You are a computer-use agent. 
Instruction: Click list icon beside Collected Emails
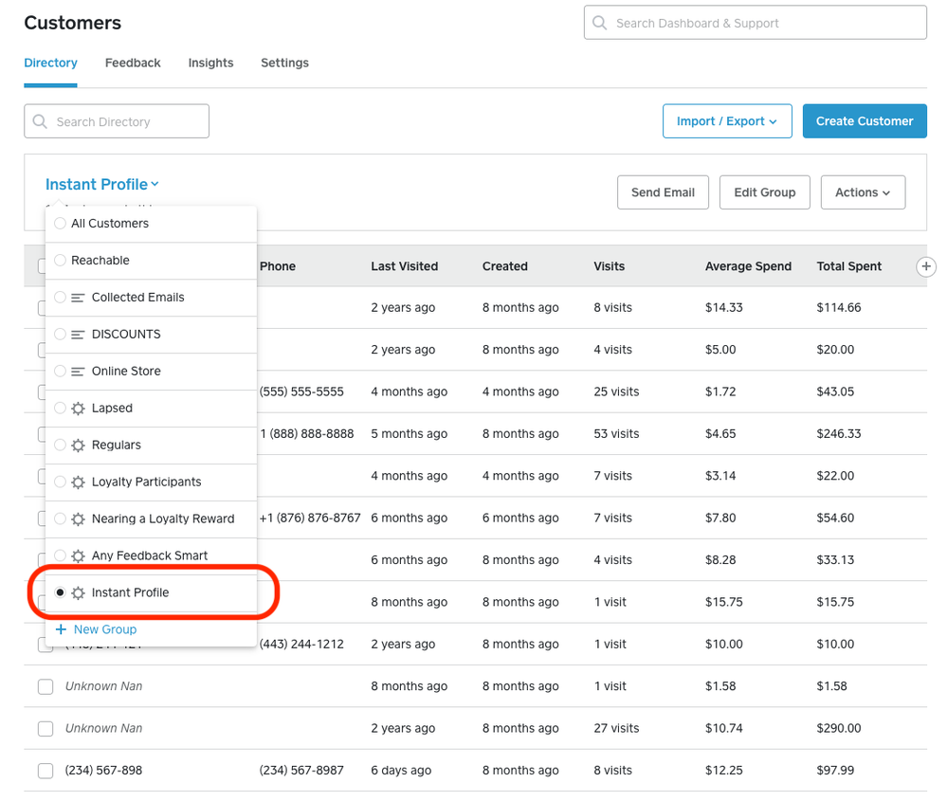[x=79, y=298]
